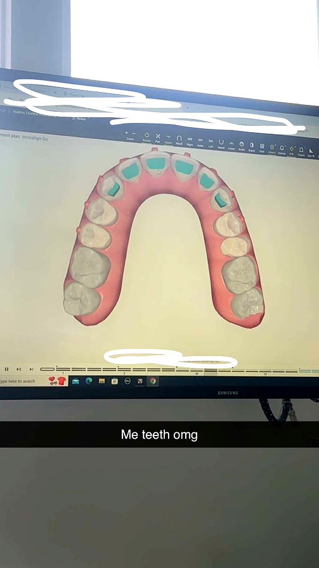Launch Microsoft Edge from taskbar
The height and width of the screenshot is (568, 319).
click(x=89, y=381)
